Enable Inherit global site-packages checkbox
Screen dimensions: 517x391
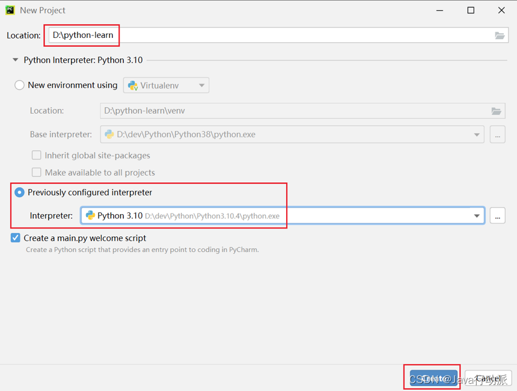click(37, 155)
